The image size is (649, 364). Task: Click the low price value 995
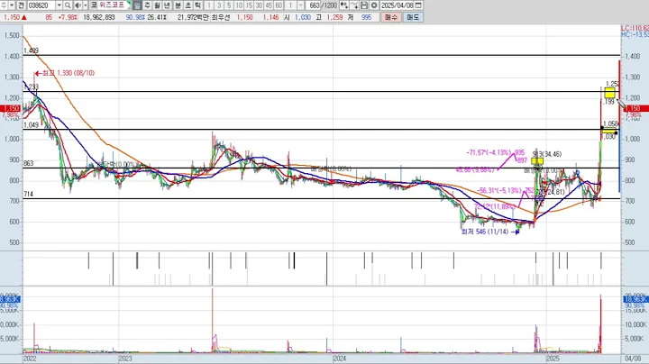366,17
